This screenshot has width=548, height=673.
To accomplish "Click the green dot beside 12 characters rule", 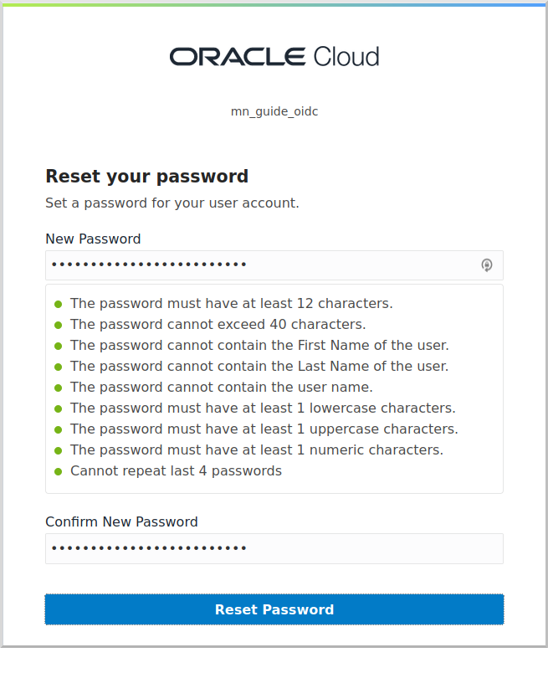I will point(59,305).
